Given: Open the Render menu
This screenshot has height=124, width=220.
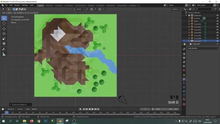Looking at the screenshot, I should click(17, 6).
